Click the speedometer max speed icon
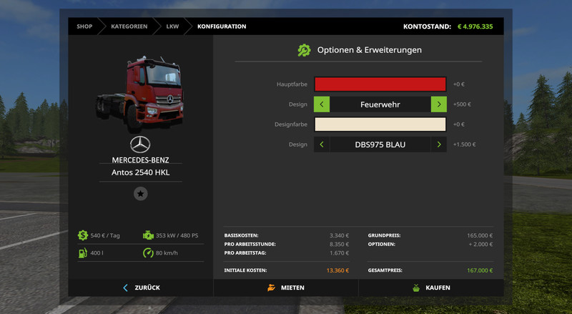The image size is (572, 314). pyautogui.click(x=148, y=253)
